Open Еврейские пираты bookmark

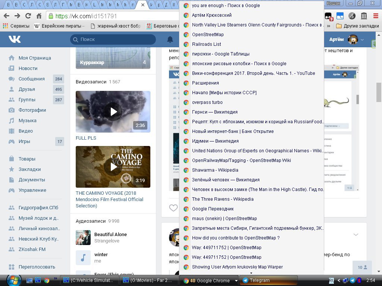tap(59, 26)
